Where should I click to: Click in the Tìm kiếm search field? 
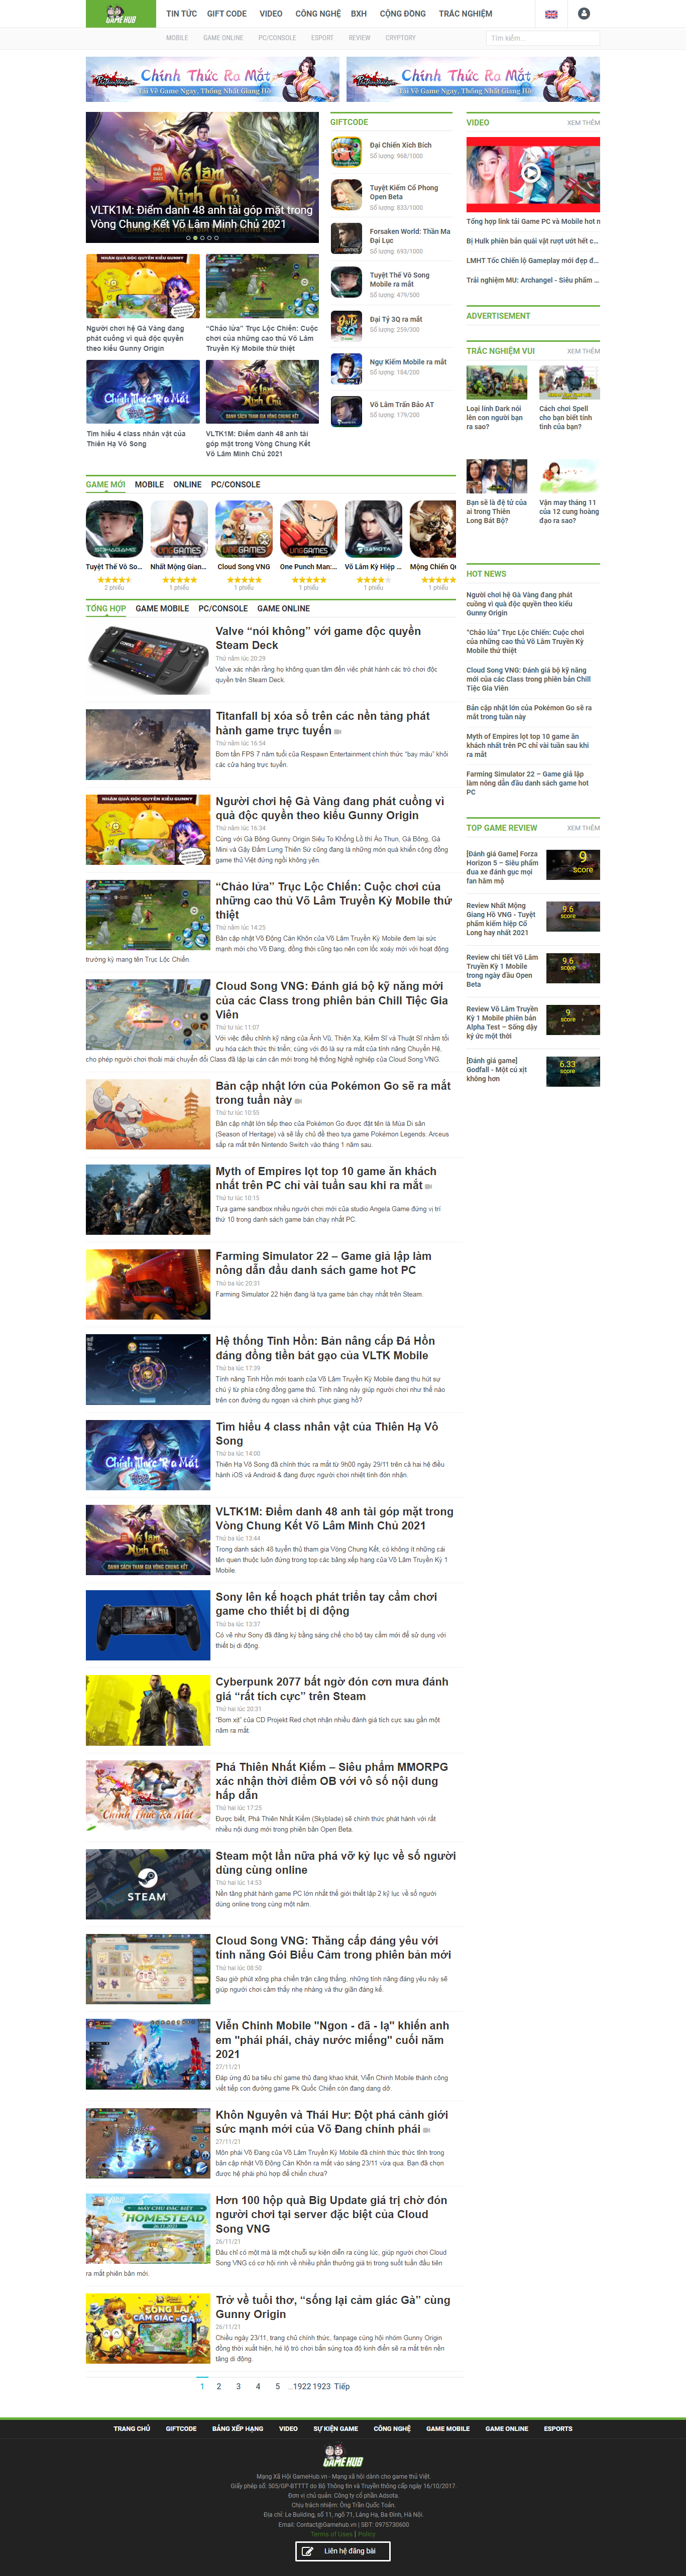pos(542,38)
